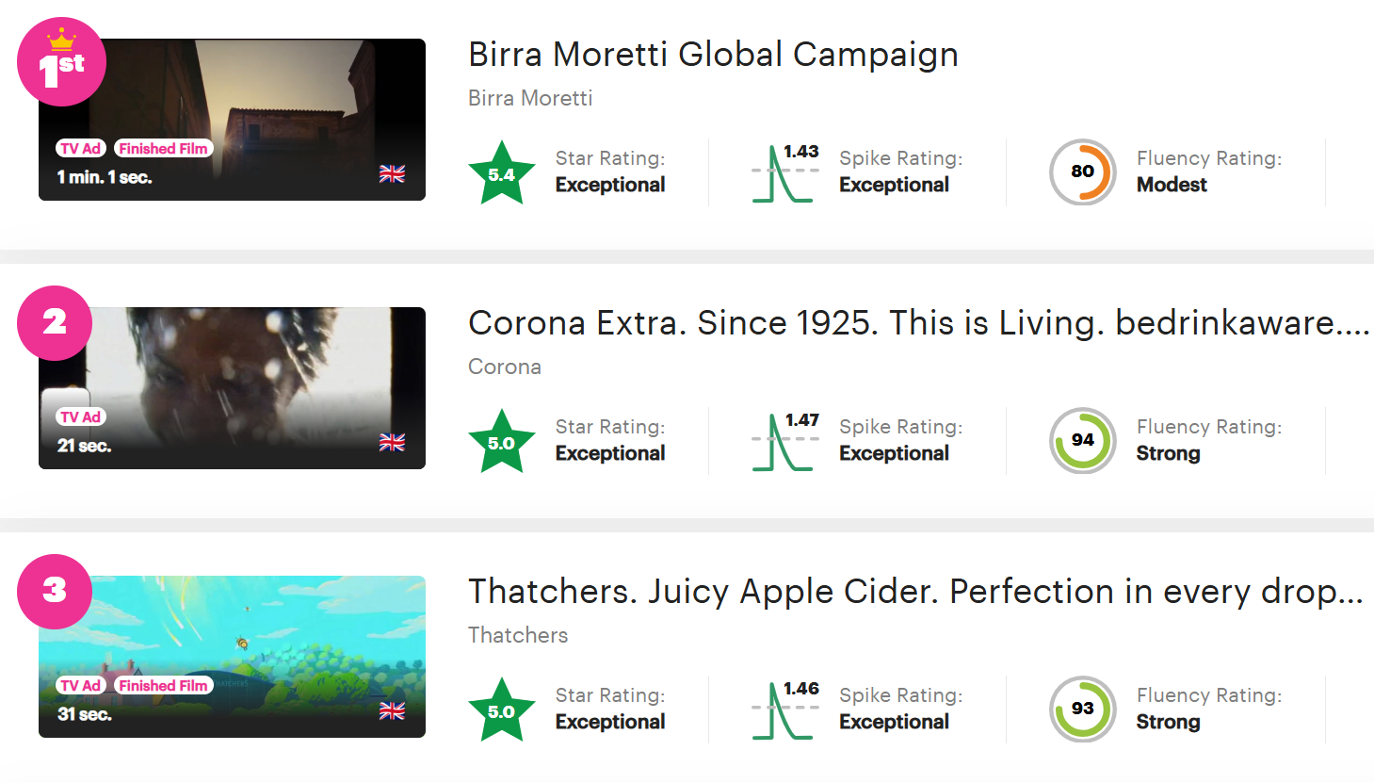Viewport: 1374px width, 783px height.
Task: Click the 1.47 spike rating graph icon
Action: (785, 441)
